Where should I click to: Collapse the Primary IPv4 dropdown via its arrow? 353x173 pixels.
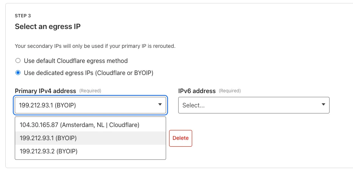tap(160, 105)
